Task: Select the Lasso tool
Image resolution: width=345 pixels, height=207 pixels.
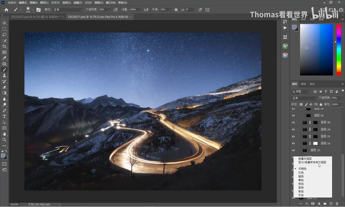Action: click(4, 35)
